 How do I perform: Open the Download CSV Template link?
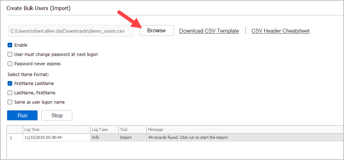click(209, 31)
